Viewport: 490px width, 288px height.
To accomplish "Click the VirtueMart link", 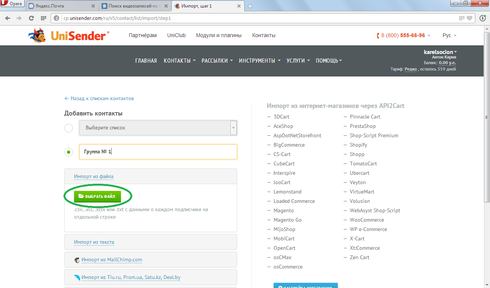I will point(362,192).
